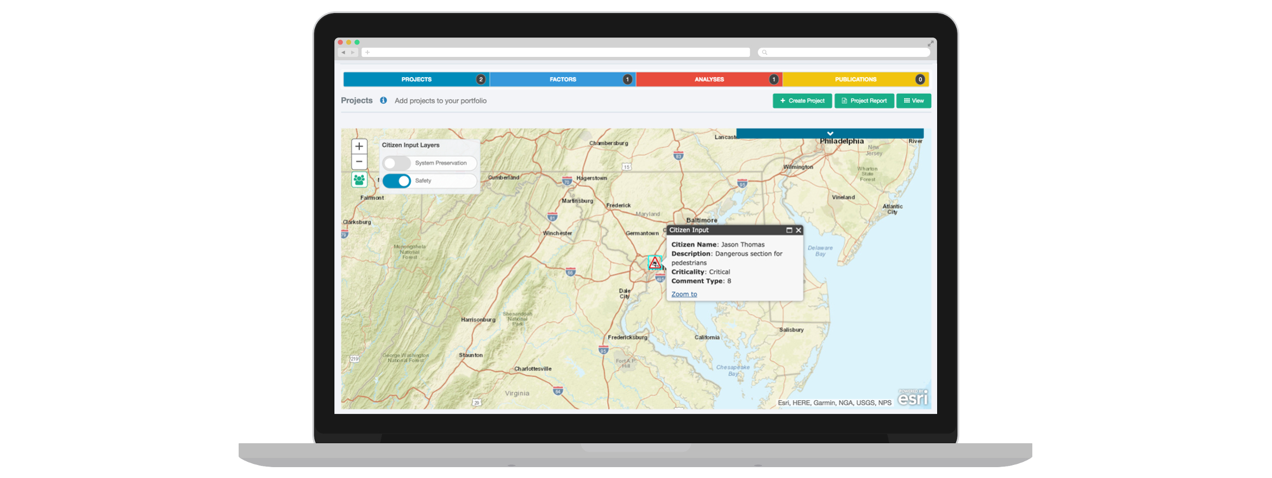The height and width of the screenshot is (478, 1272).
Task: Open the Projects tab
Action: pyautogui.click(x=416, y=79)
